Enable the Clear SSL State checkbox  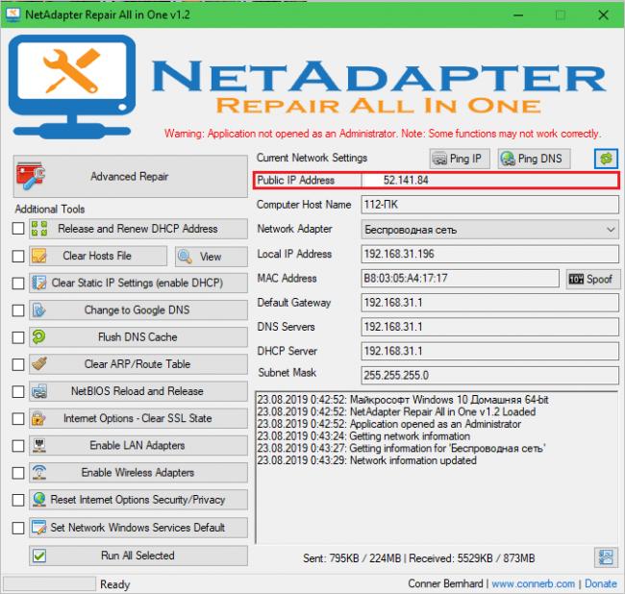18,419
